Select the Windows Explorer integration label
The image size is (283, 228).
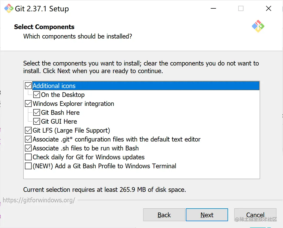[x=73, y=104]
